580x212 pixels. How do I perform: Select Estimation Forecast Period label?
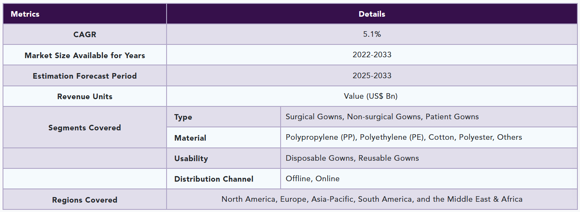(x=85, y=76)
